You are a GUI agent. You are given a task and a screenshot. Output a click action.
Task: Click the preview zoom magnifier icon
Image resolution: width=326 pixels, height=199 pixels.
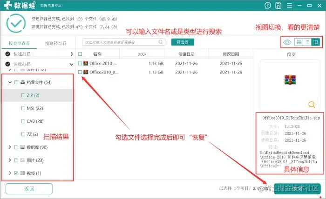(312, 104)
